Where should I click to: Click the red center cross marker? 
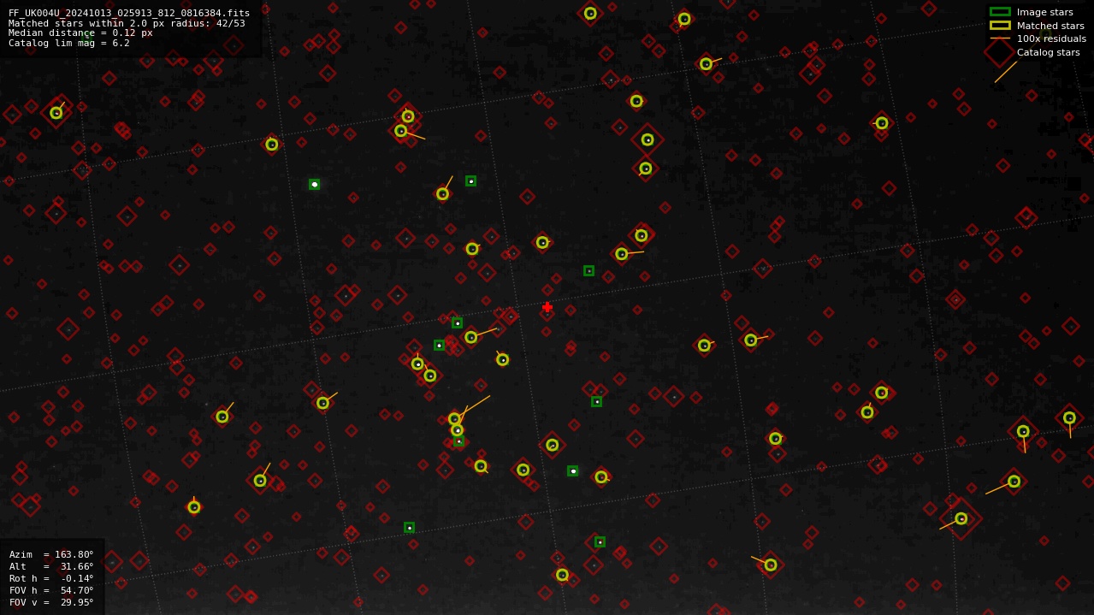[x=547, y=307]
